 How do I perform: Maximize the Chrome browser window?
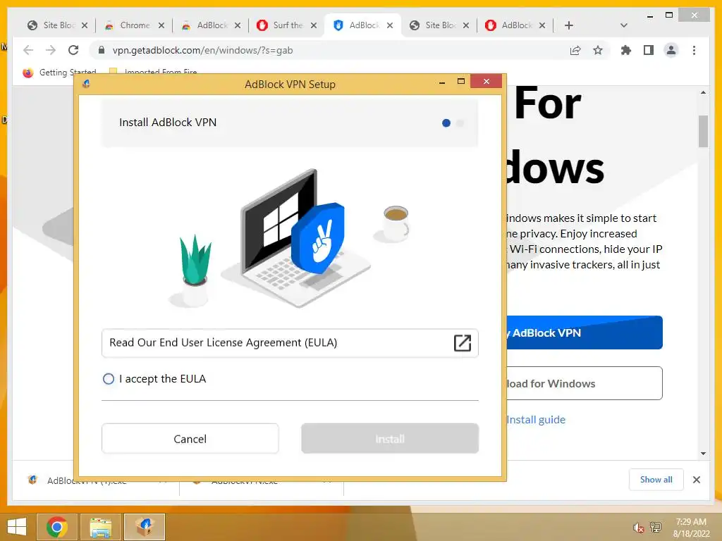(669, 15)
